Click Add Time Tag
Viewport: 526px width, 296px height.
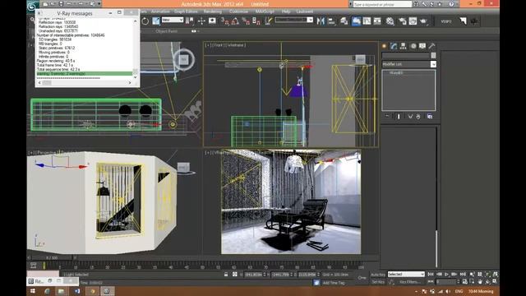pyautogui.click(x=334, y=283)
